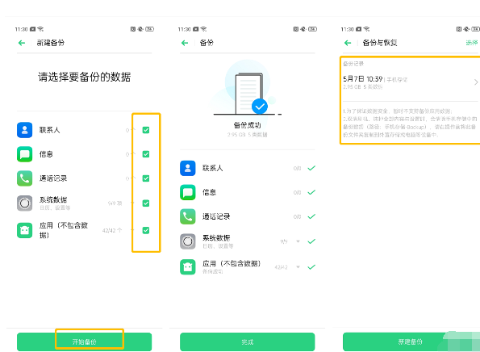Tap the 新建备份 button
The height and width of the screenshot is (352, 480).
pos(410,342)
